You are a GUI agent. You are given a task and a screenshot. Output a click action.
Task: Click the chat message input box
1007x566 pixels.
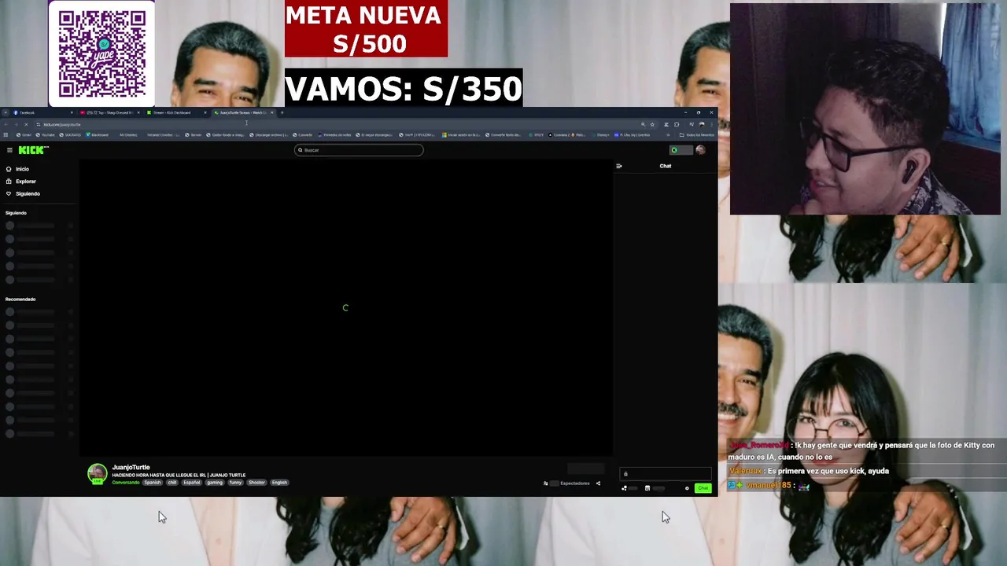click(x=666, y=473)
